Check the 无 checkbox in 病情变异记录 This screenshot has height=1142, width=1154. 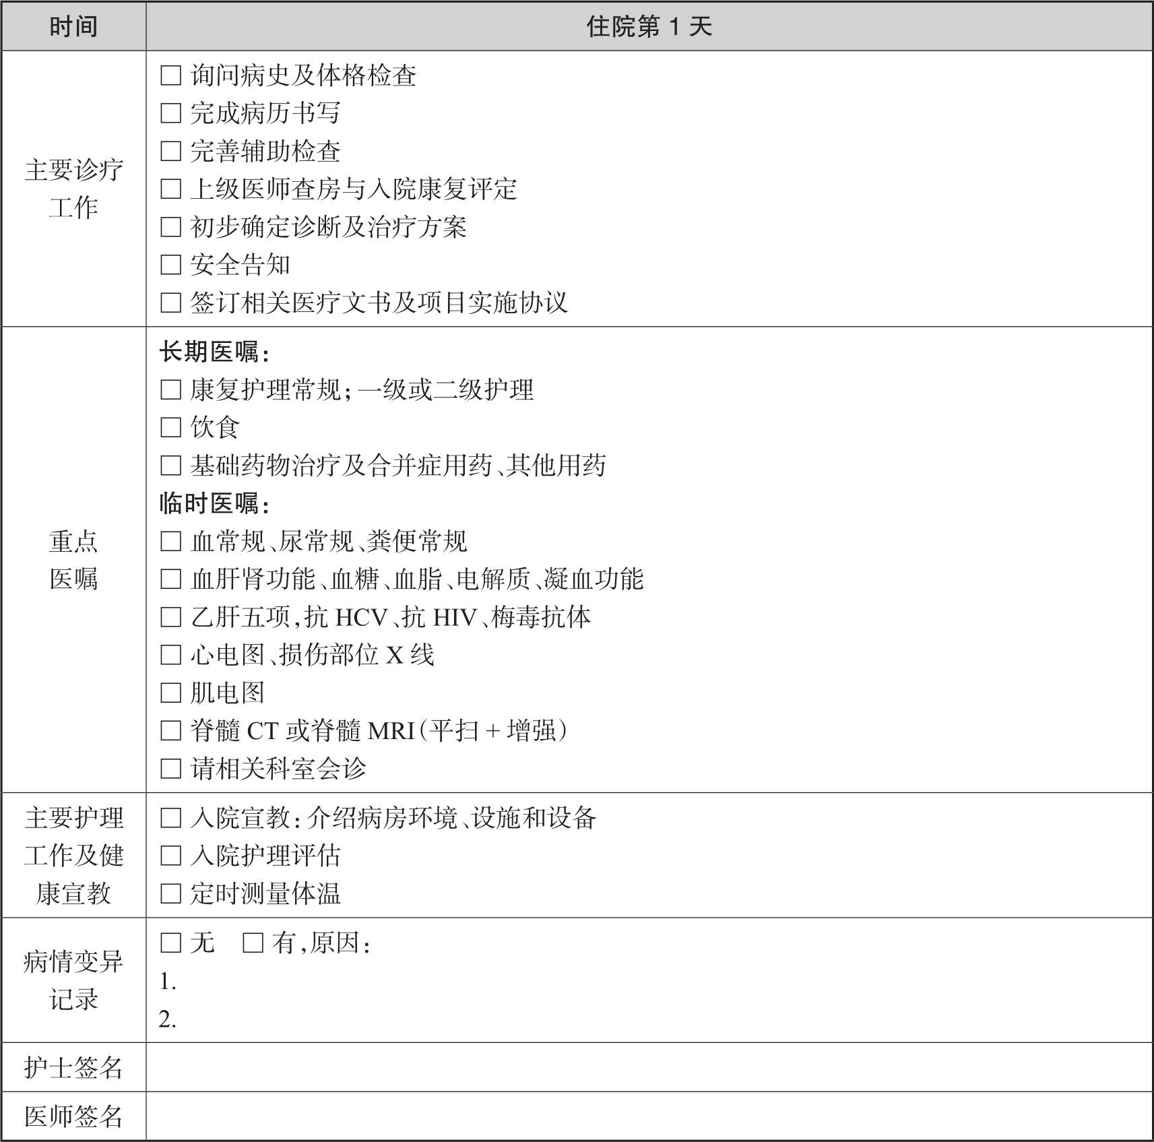[171, 943]
